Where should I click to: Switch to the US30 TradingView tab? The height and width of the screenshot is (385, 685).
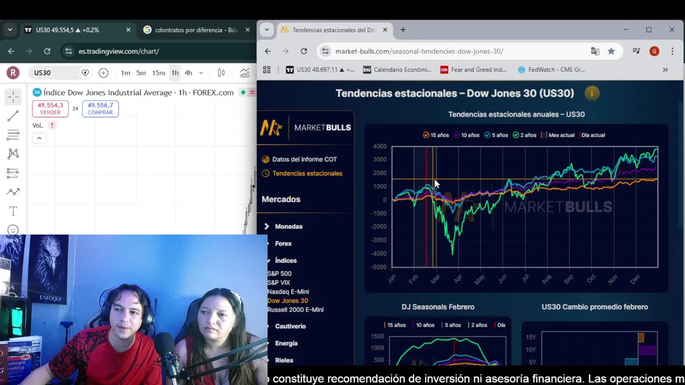point(78,30)
